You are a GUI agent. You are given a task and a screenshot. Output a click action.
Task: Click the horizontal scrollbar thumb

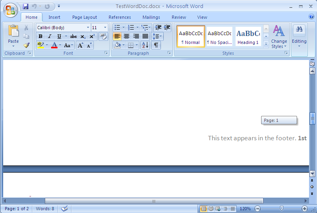(154, 201)
